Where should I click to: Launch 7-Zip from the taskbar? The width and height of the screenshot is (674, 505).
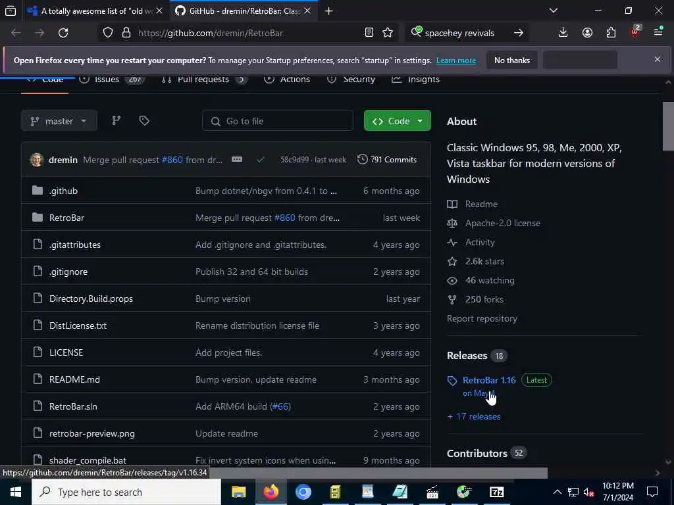coord(496,492)
